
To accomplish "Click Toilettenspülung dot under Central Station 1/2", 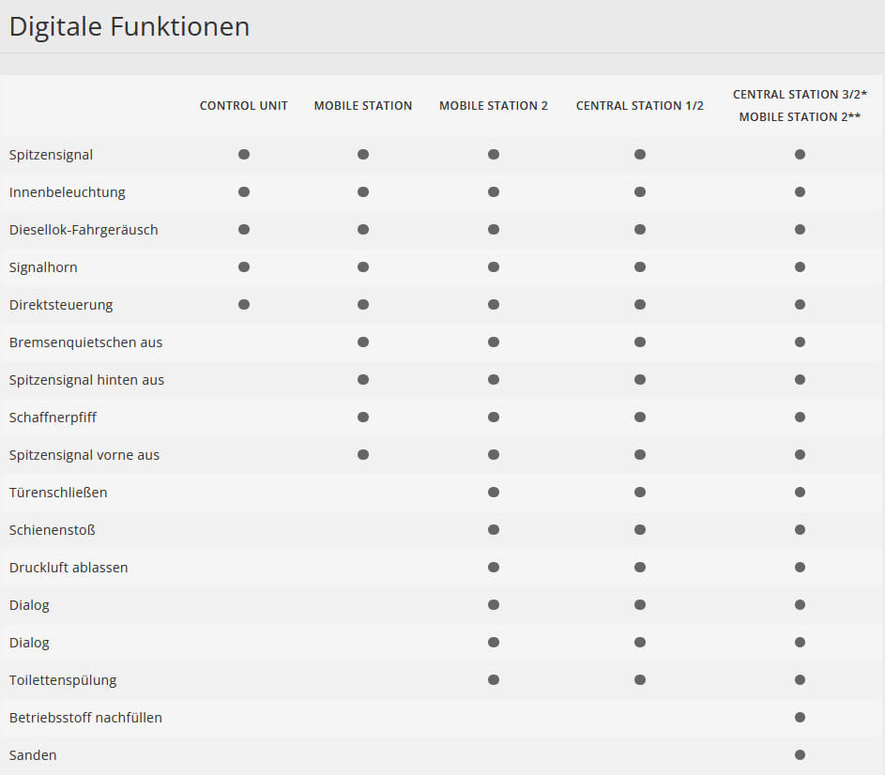I will (640, 679).
